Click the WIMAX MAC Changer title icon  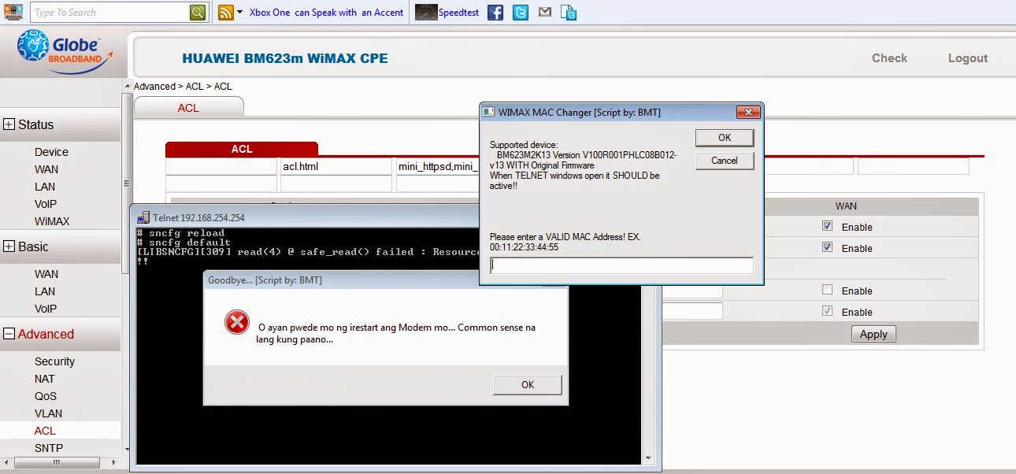pyautogui.click(x=488, y=113)
